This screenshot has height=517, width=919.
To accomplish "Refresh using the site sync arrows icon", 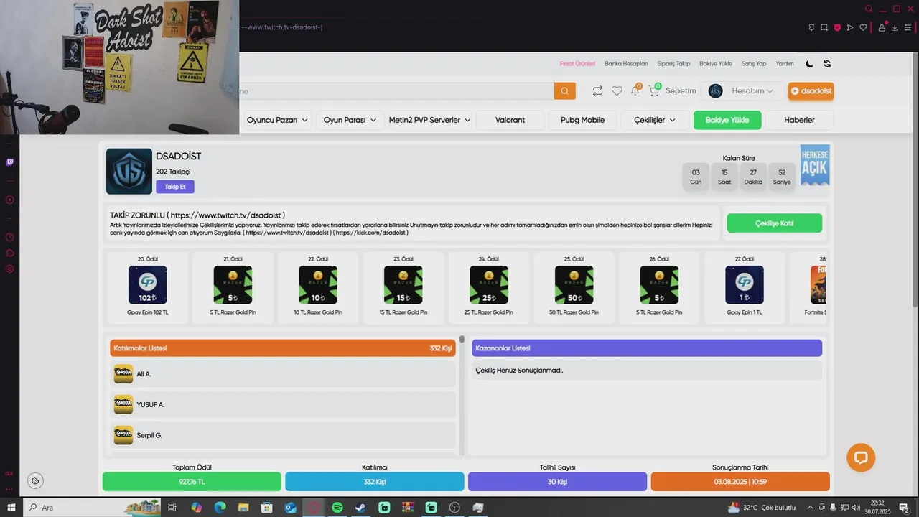I will click(827, 64).
